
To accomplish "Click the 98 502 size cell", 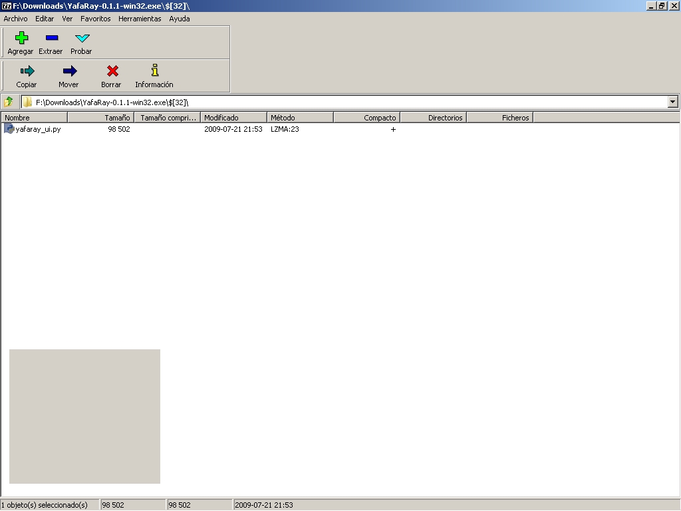I will [119, 129].
